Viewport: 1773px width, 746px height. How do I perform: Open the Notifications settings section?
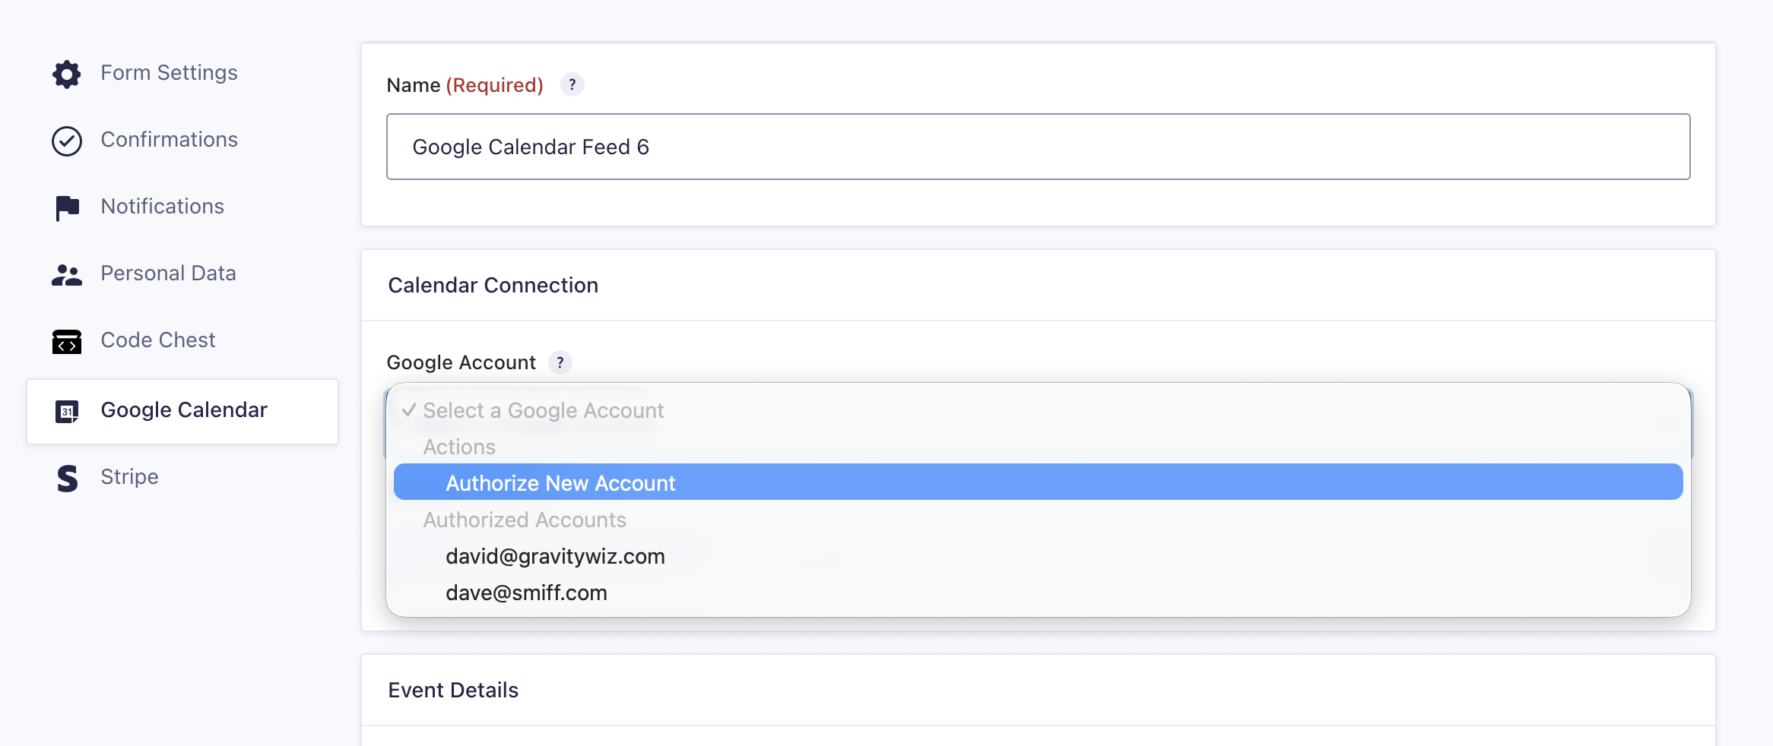pos(162,207)
